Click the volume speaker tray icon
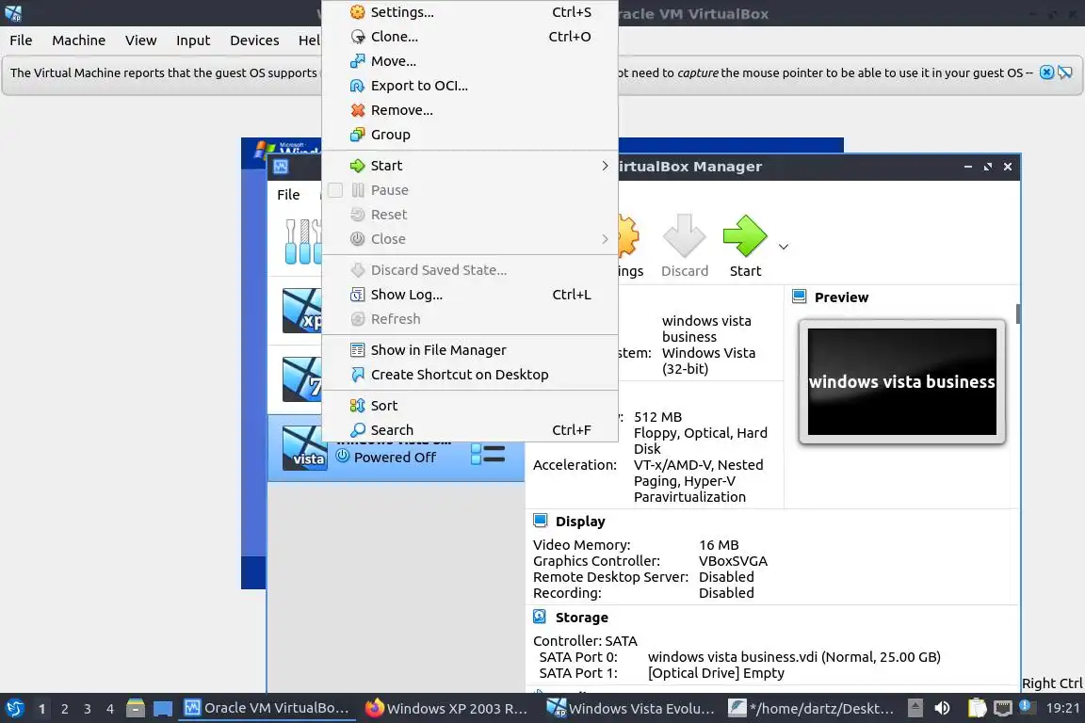1085x723 pixels. tap(943, 709)
